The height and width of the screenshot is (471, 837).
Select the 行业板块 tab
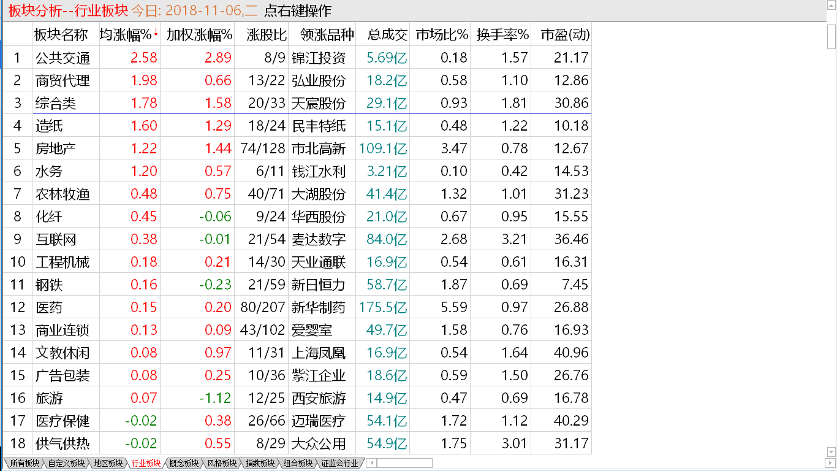click(146, 463)
